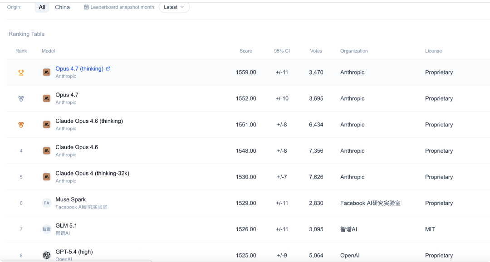Click the +/-9 confidence interval value
Viewport: 490px width, 262px height.
click(282, 256)
